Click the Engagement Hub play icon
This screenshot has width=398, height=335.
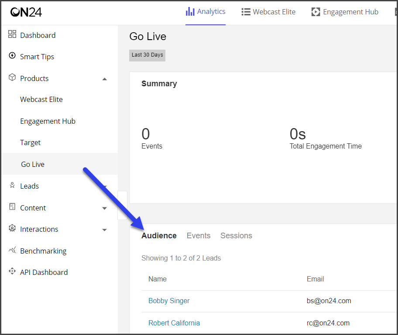pos(316,12)
